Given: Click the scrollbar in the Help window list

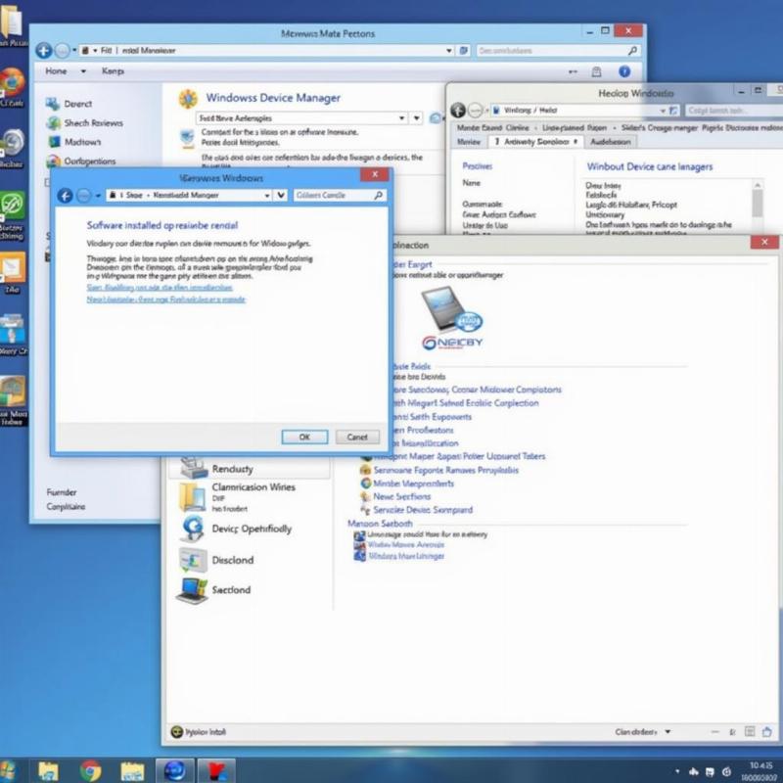Looking at the screenshot, I should click(757, 201).
